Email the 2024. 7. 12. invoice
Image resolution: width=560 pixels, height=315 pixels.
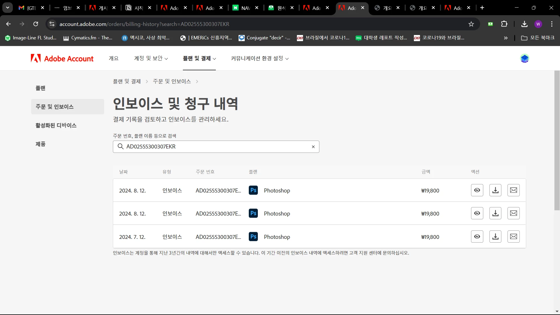click(513, 237)
